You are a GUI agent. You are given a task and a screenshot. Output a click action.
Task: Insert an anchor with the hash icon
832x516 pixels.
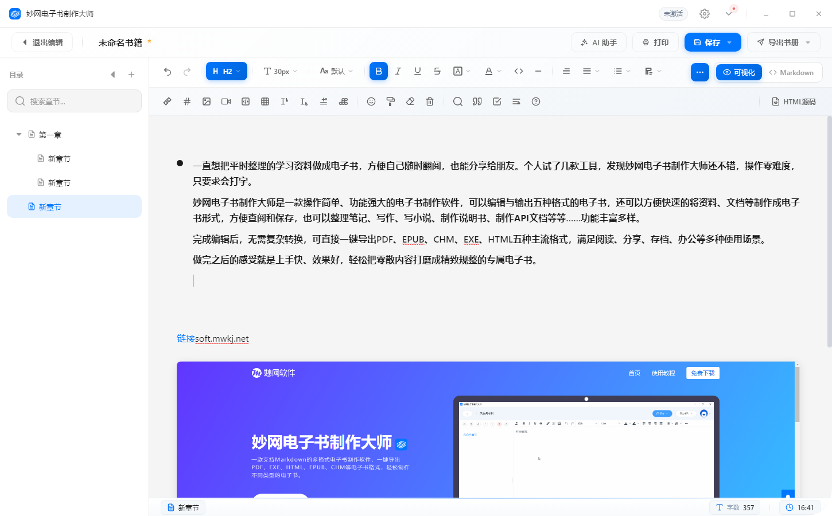click(187, 101)
